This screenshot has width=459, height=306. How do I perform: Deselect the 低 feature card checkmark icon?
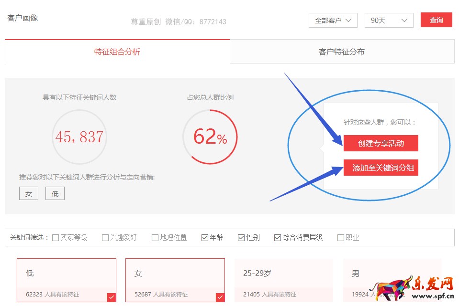[x=112, y=297]
